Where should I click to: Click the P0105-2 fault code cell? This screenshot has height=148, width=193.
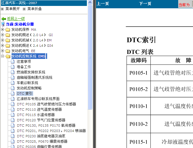pyautogui.click(x=138, y=89)
